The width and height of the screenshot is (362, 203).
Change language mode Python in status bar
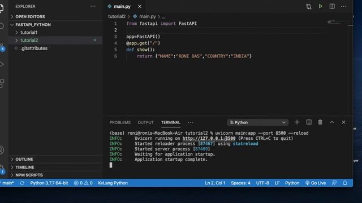292,183
